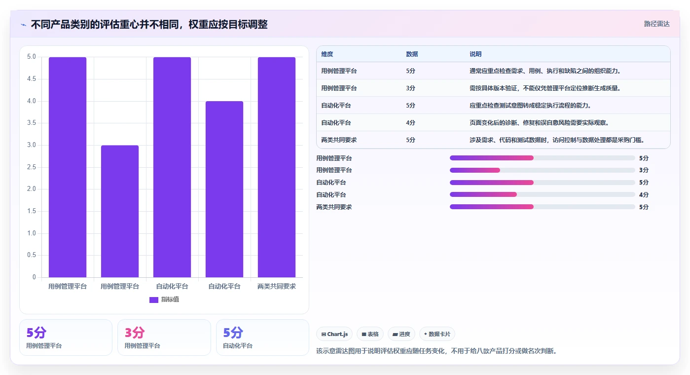
Task: Click 3分 in the table's 数据 column
Action: [x=410, y=88]
